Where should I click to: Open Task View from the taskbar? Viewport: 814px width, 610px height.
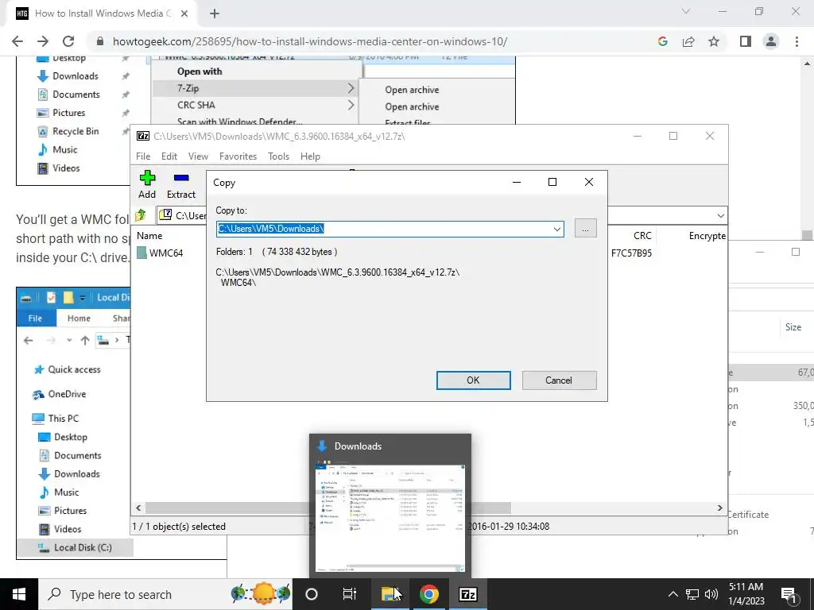click(350, 594)
